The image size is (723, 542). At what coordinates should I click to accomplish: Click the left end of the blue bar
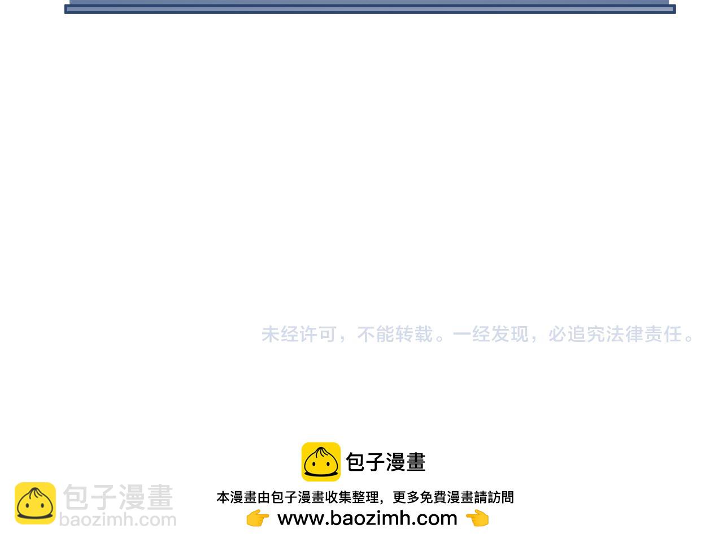pyautogui.click(x=69, y=8)
